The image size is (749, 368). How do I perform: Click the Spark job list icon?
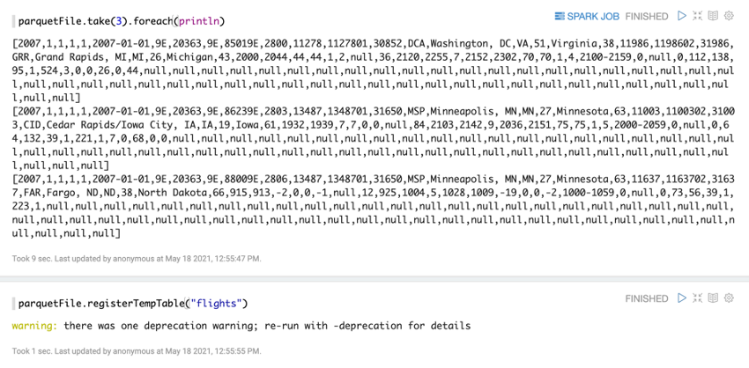coord(560,16)
